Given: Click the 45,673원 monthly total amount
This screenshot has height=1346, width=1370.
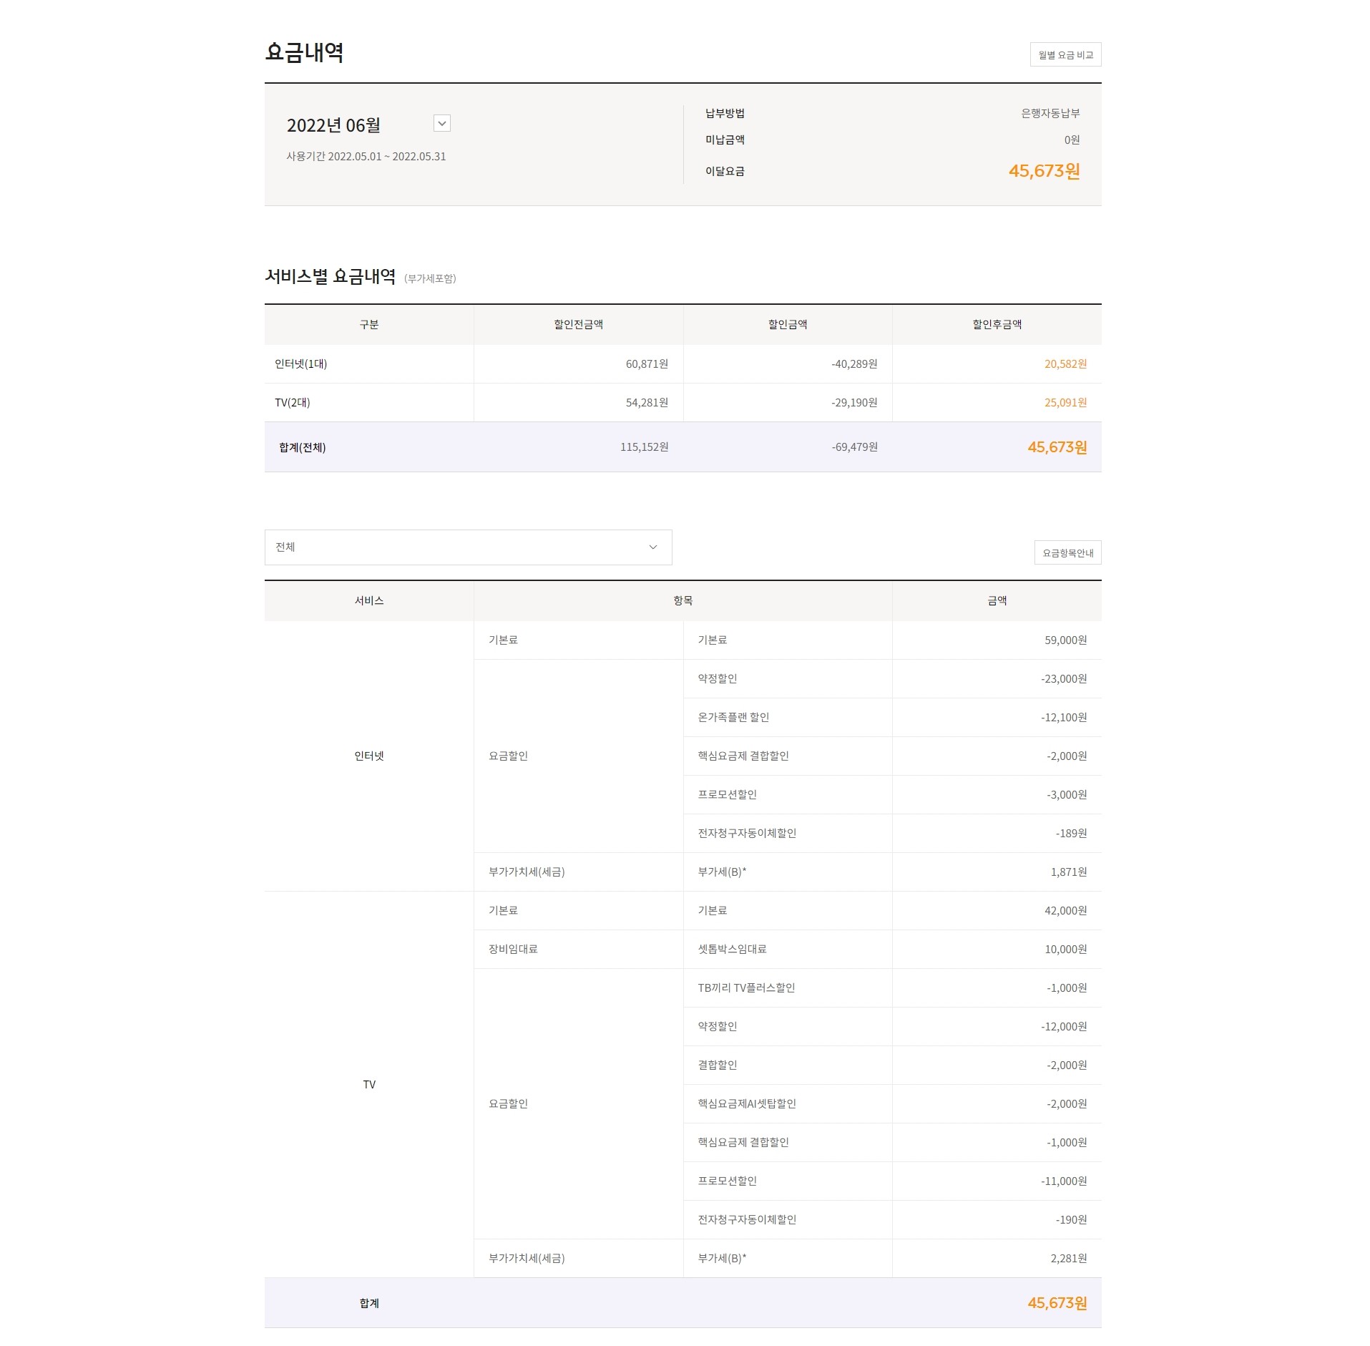Looking at the screenshot, I should coord(1044,171).
